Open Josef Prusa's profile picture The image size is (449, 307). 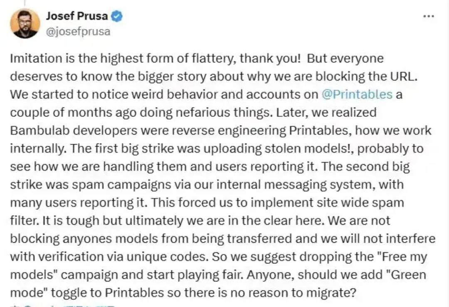pyautogui.click(x=25, y=23)
